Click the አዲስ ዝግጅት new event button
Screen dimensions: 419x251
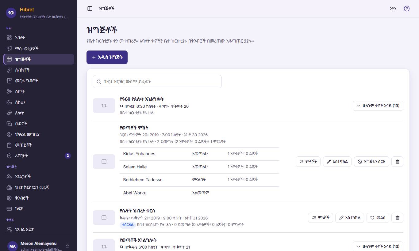[x=107, y=57]
